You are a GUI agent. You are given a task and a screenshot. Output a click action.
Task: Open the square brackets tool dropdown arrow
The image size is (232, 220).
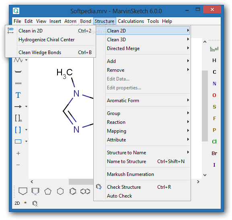[27, 130]
